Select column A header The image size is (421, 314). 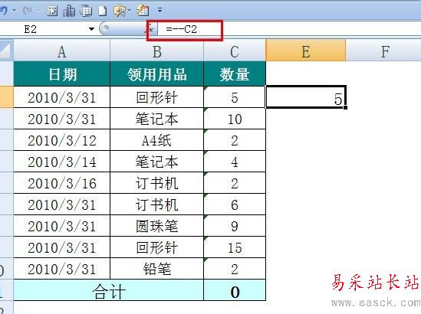coord(62,51)
